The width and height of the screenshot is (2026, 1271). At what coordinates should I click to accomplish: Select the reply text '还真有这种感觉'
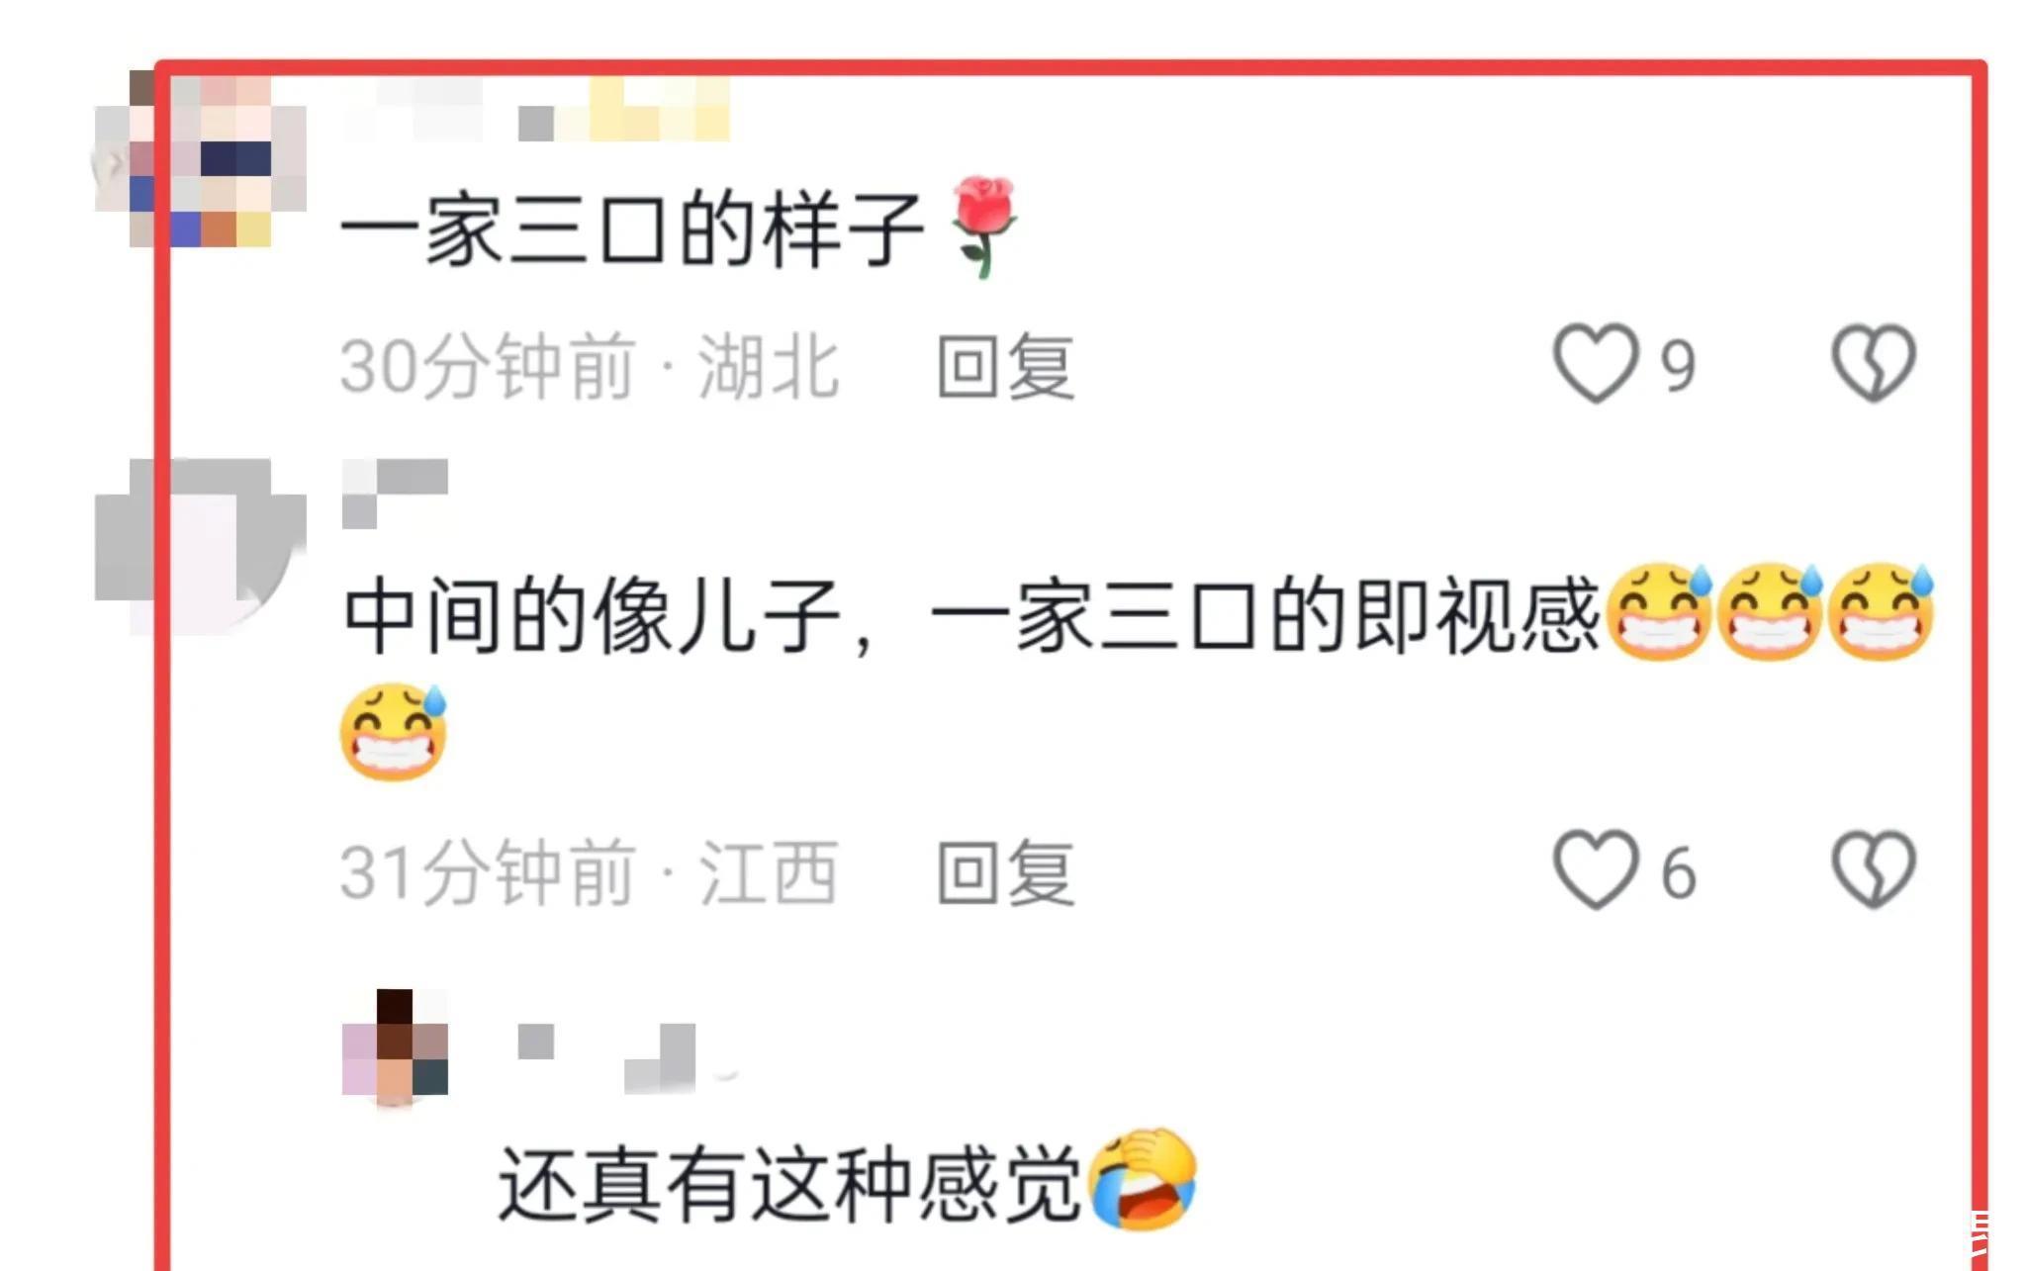(788, 1183)
